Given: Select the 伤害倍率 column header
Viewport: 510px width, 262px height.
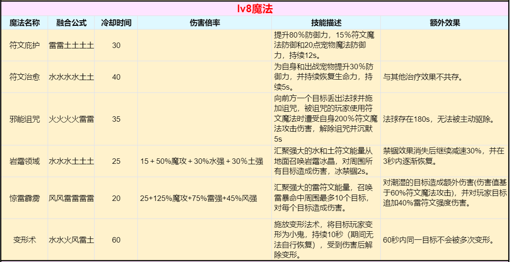Looking at the screenshot, I should [204, 23].
